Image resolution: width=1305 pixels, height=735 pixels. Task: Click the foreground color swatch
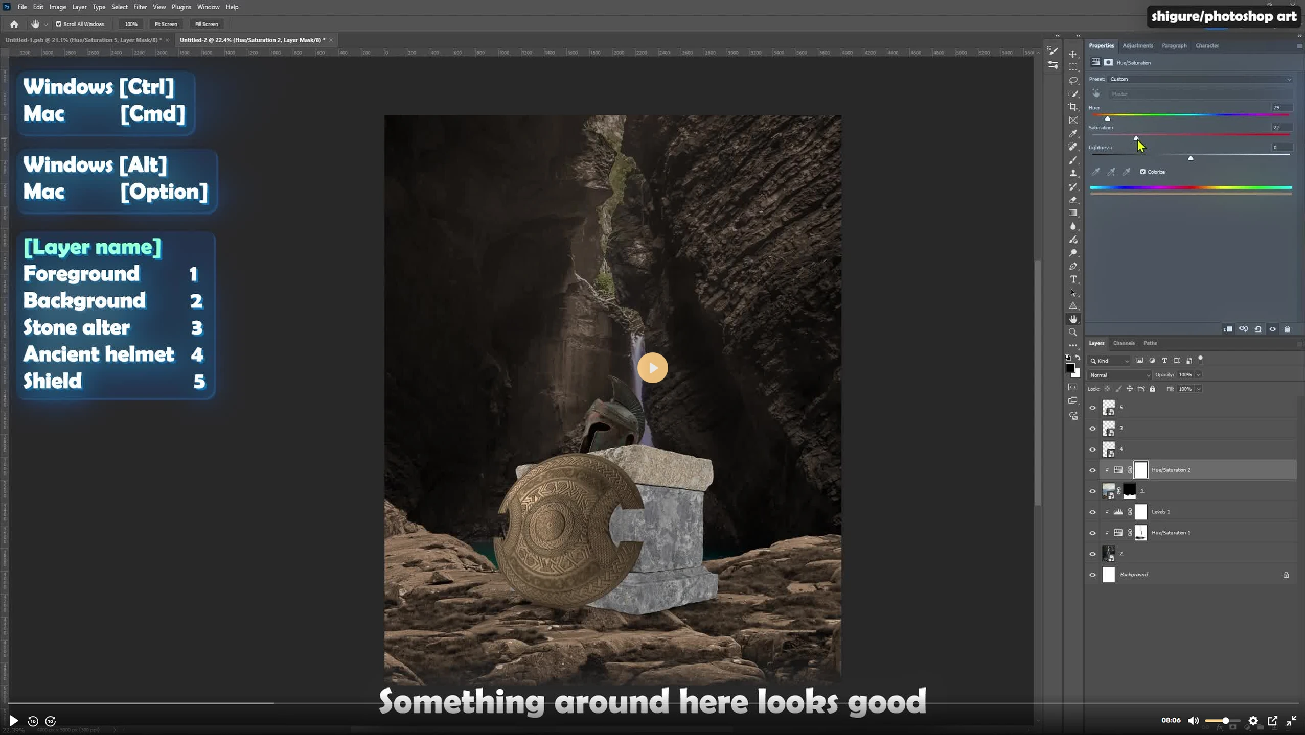pyautogui.click(x=1070, y=368)
